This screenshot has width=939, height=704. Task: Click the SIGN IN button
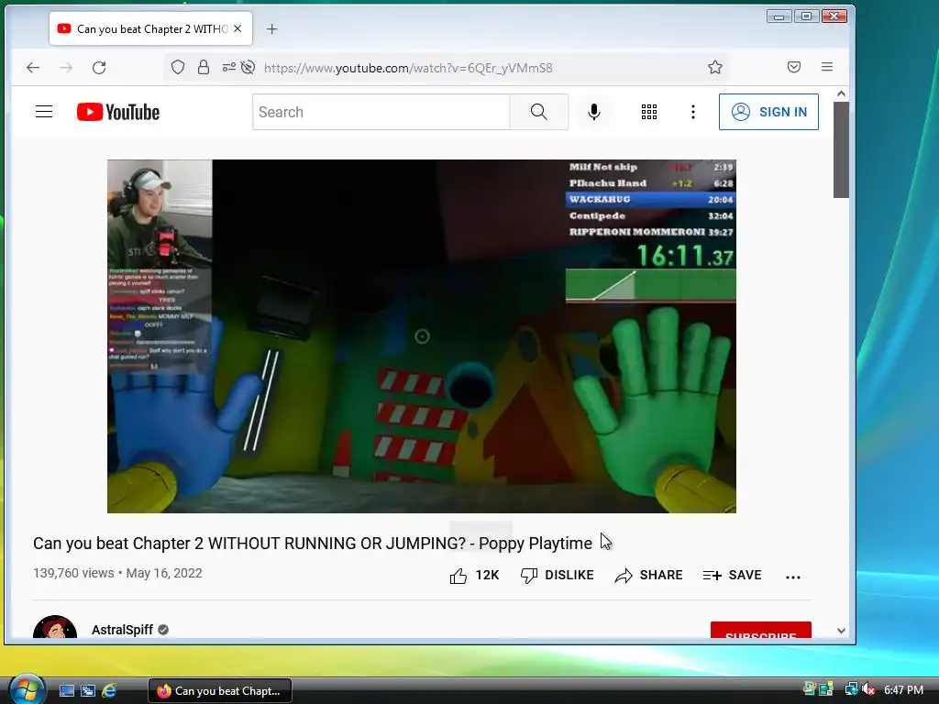point(768,112)
